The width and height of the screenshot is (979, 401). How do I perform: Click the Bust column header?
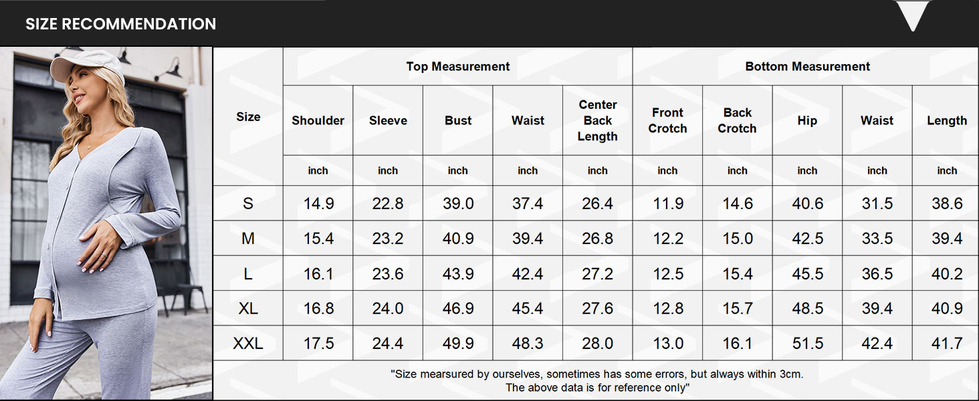[458, 120]
